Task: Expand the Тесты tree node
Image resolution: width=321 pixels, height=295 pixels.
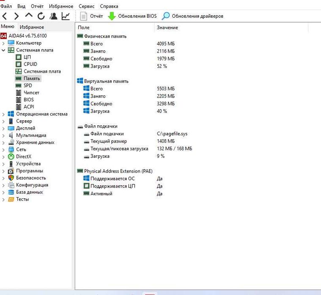Action: click(x=3, y=200)
